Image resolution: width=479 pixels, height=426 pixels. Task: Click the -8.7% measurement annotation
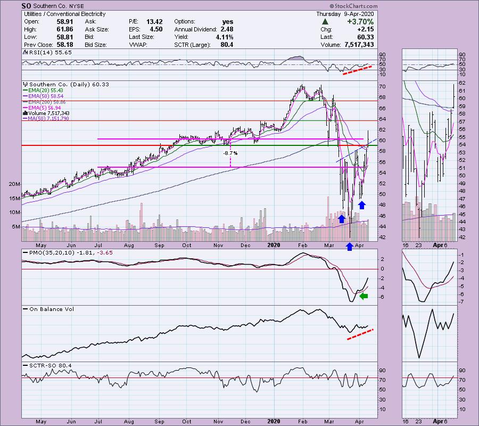(230, 153)
